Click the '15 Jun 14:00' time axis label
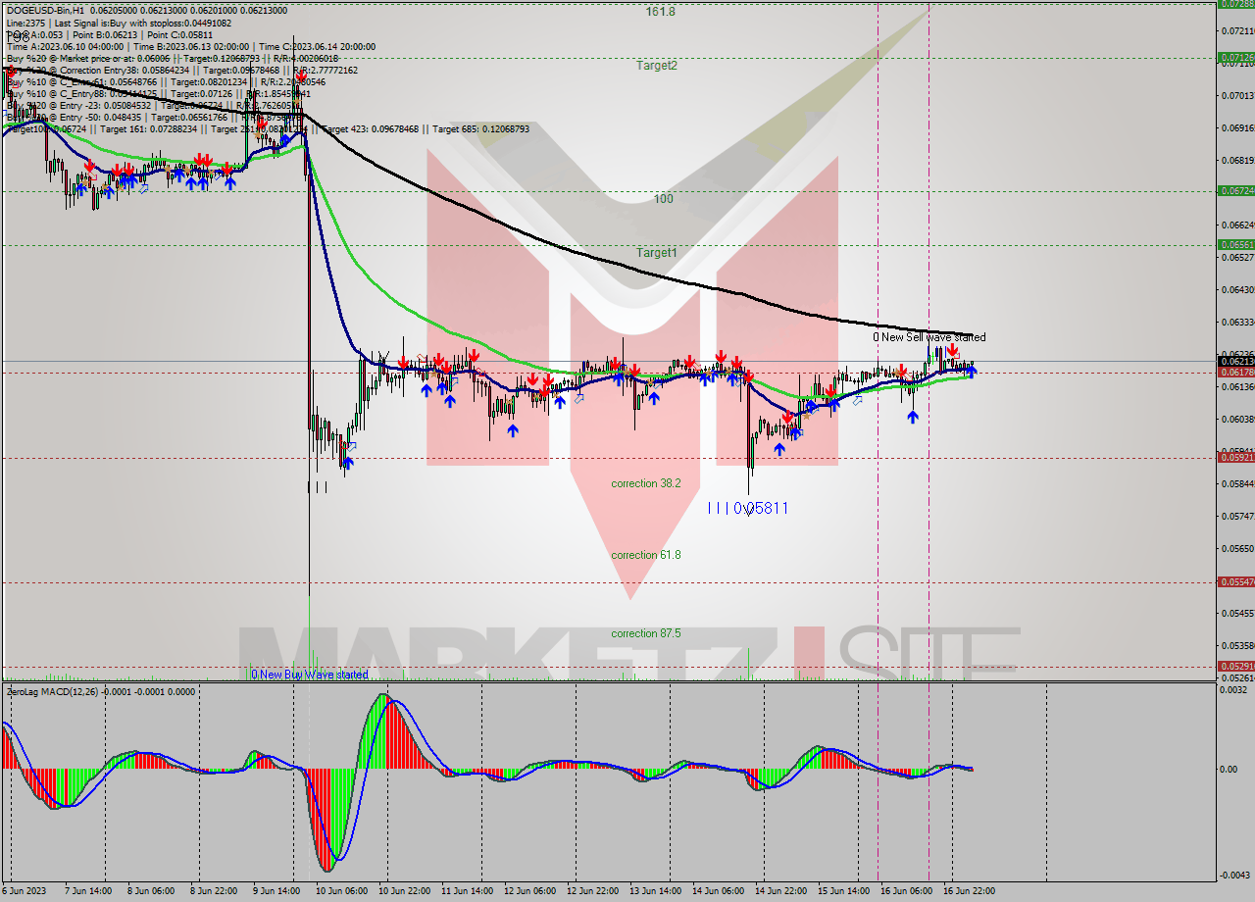This screenshot has width=1255, height=902. click(x=843, y=891)
